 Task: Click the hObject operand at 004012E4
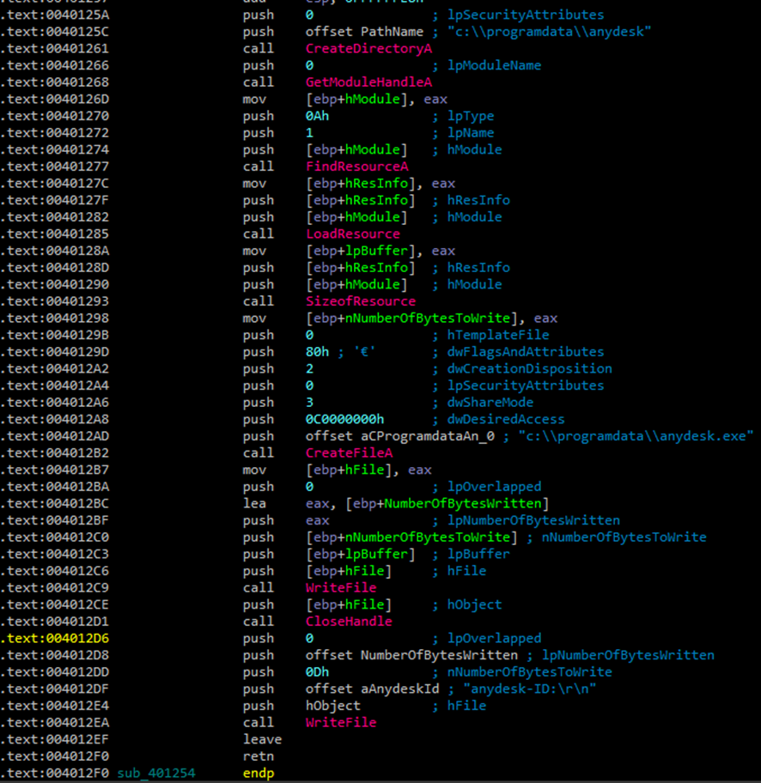332,706
